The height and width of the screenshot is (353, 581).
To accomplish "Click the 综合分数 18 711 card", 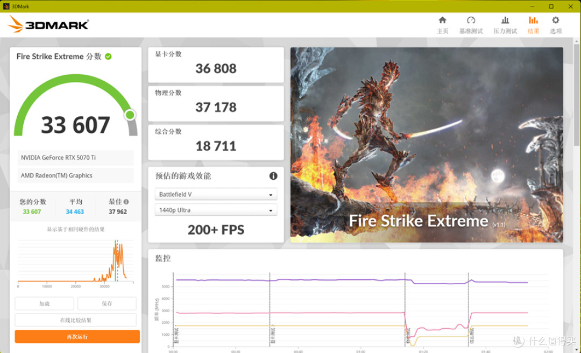I will (x=216, y=143).
